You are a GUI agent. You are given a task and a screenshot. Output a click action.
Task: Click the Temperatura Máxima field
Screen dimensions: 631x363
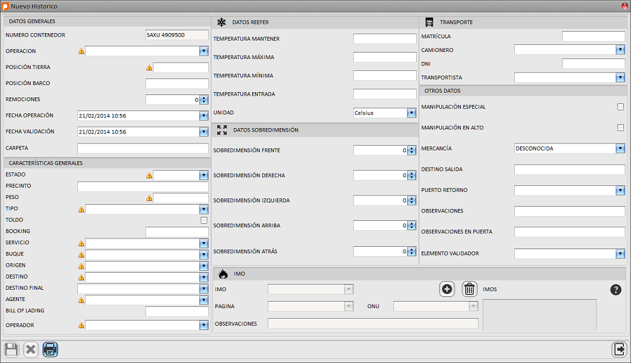click(385, 57)
